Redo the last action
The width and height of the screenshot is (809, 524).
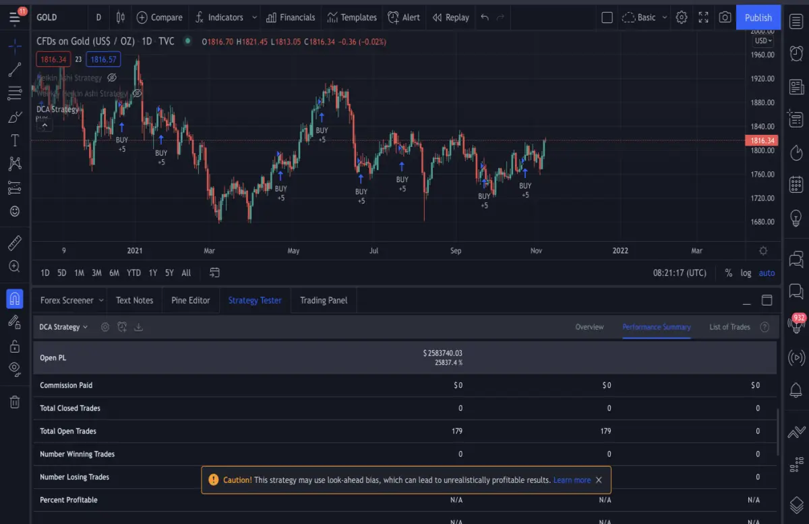pyautogui.click(x=500, y=18)
